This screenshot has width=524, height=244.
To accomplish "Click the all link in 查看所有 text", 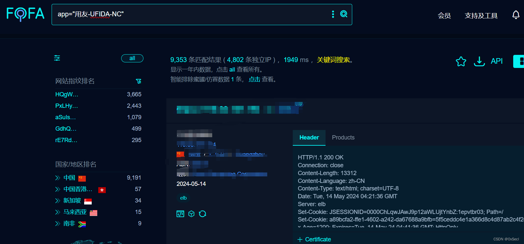I will [232, 70].
